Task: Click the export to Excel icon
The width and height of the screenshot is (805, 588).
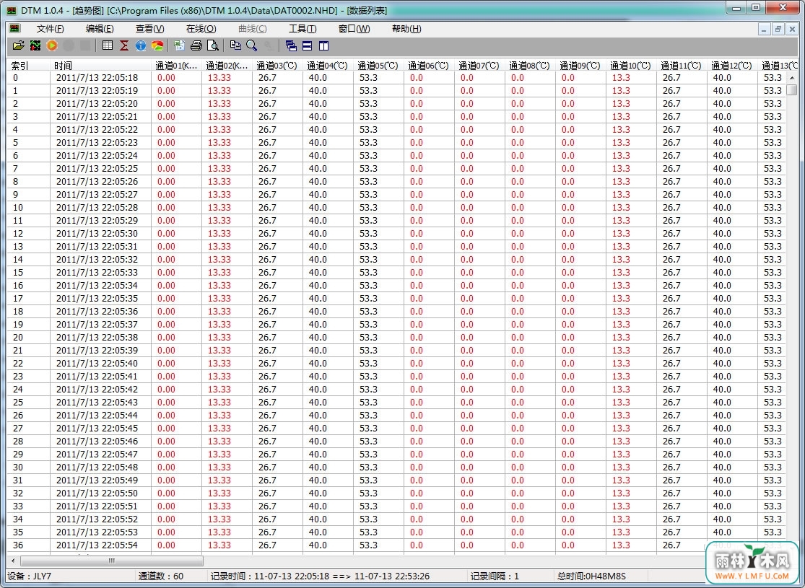Action: [x=179, y=45]
